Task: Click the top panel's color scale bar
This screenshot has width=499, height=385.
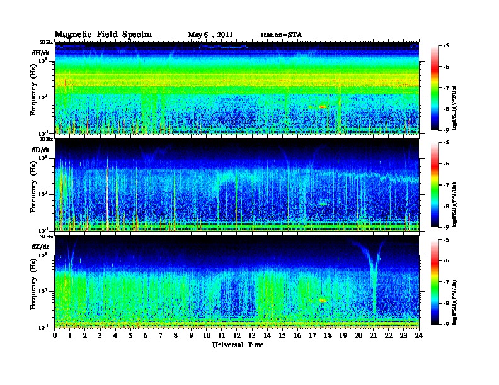Action: [x=435, y=87]
